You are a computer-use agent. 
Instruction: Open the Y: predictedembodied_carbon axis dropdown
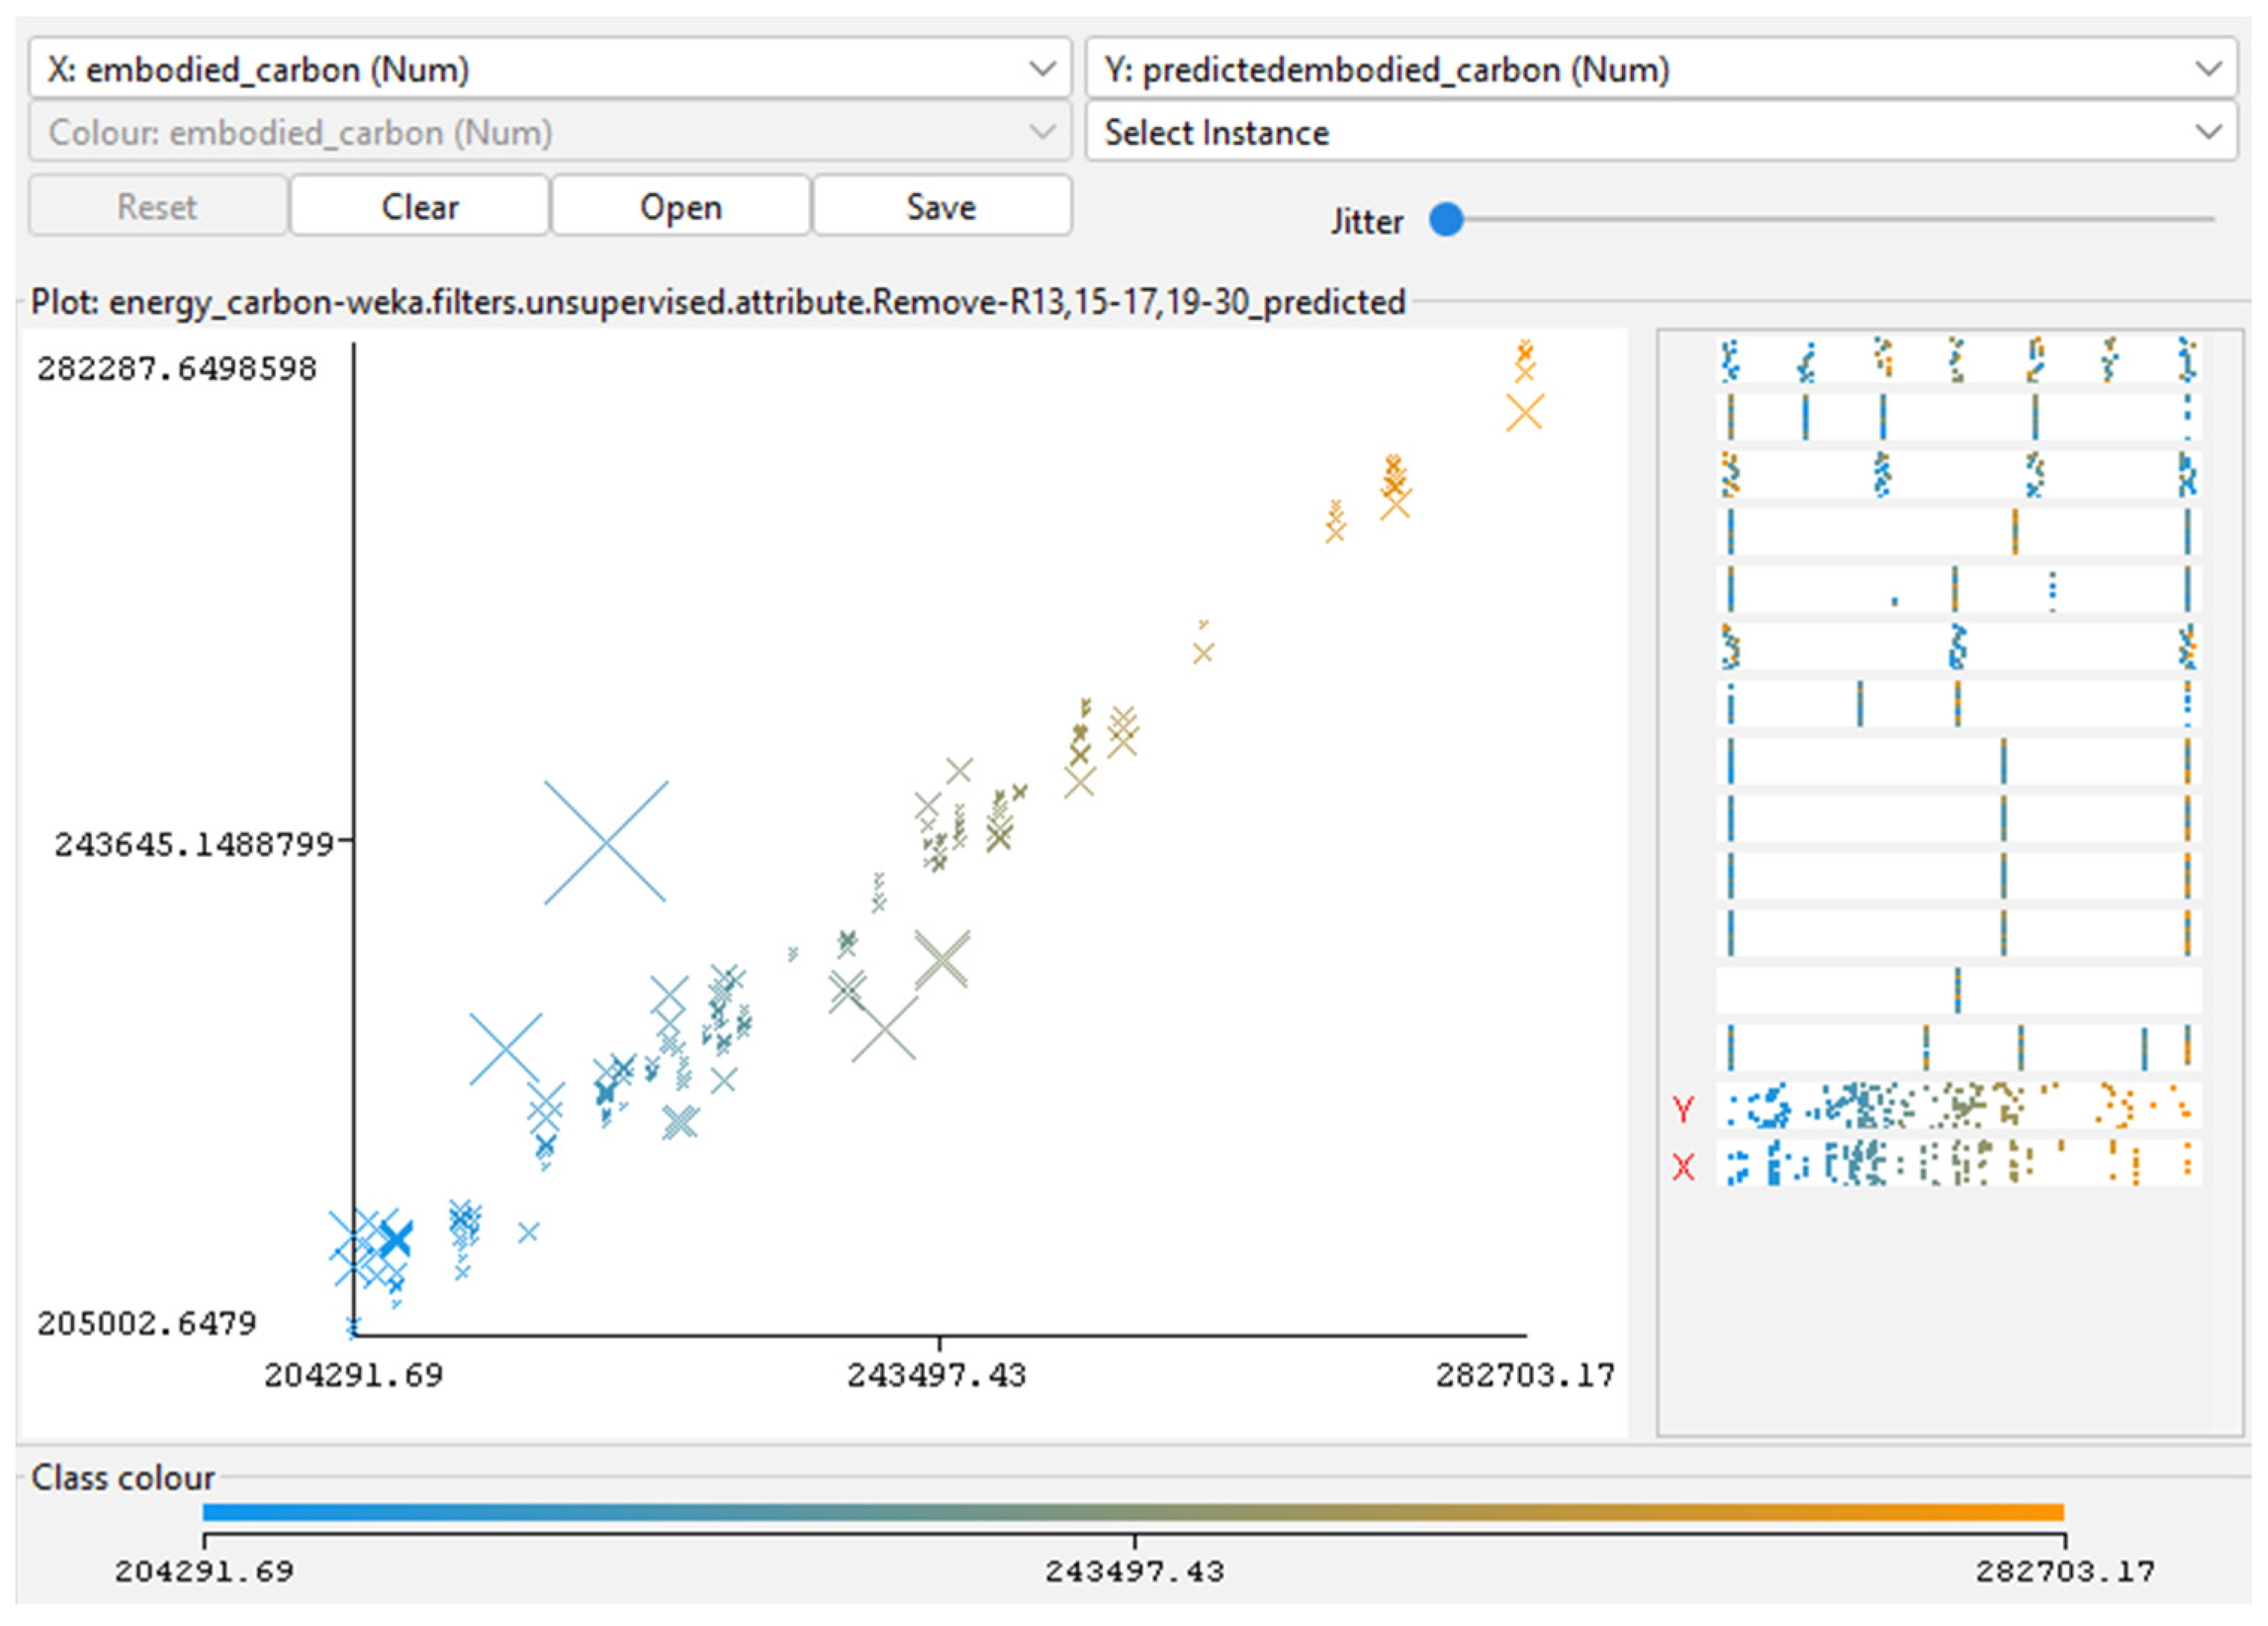1660,69
